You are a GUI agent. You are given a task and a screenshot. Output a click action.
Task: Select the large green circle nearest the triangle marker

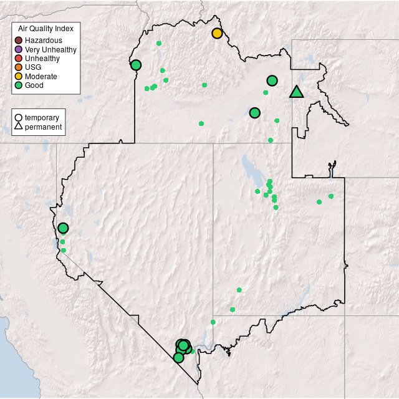coord(272,80)
